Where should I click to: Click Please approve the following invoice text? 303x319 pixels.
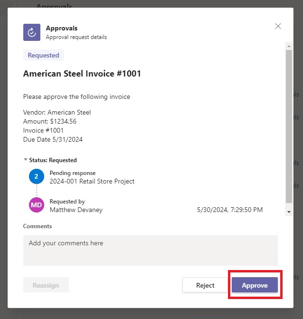76,97
